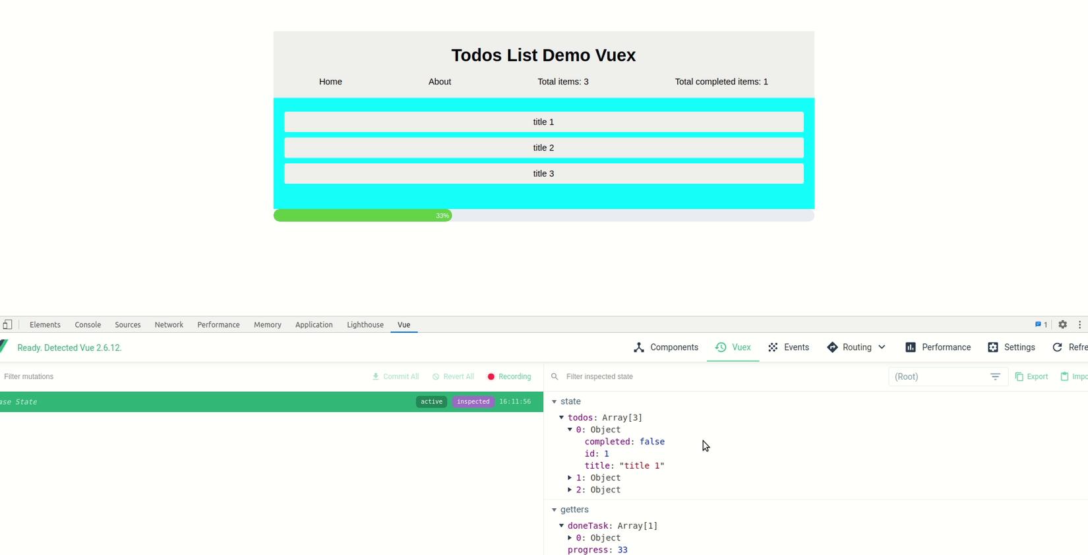Click the toggle device toolbar icon
1088x555 pixels.
pyautogui.click(x=7, y=324)
